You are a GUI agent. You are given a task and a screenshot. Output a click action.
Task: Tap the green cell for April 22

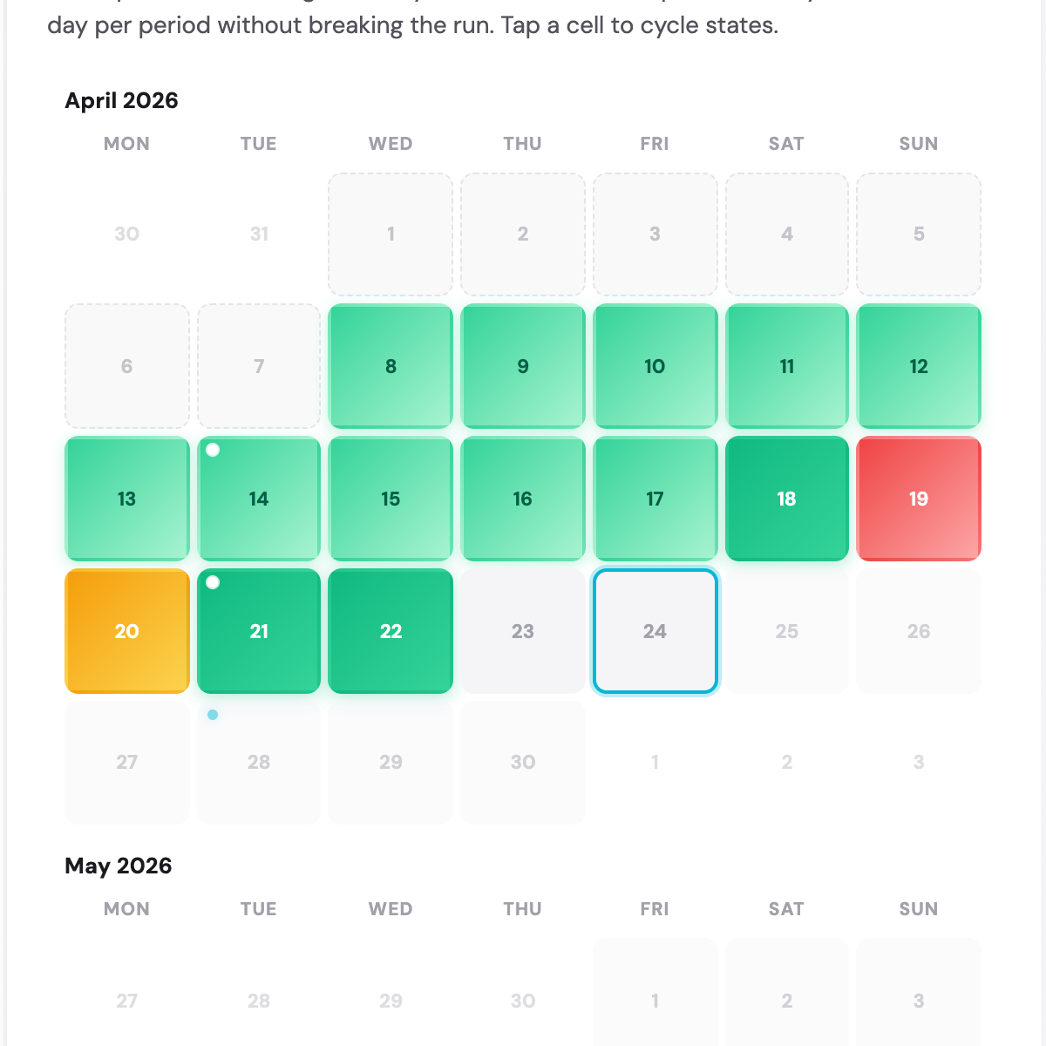390,630
